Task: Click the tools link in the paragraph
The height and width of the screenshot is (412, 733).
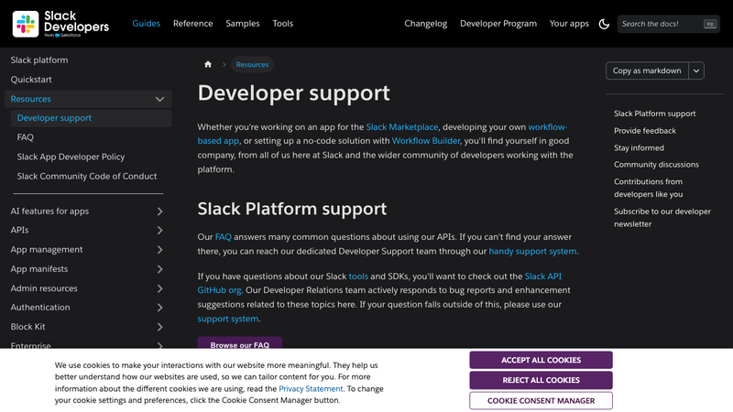Action: 358,276
